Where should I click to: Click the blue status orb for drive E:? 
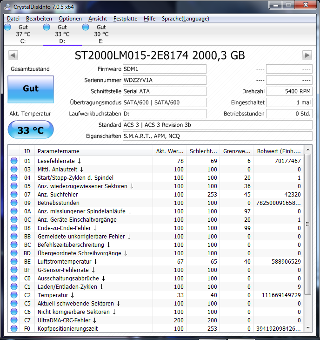pos(86,27)
